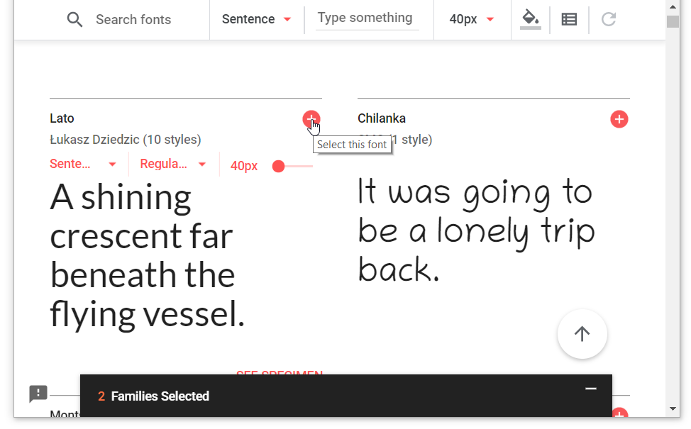Expand Lato card's Sentence dropdown
Viewport: 691px width, 429px height.
point(83,165)
